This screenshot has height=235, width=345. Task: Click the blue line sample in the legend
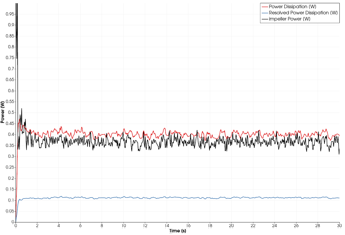click(x=265, y=13)
